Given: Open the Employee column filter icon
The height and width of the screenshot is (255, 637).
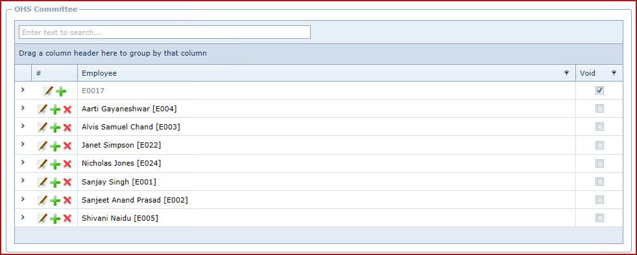Looking at the screenshot, I should pos(566,73).
